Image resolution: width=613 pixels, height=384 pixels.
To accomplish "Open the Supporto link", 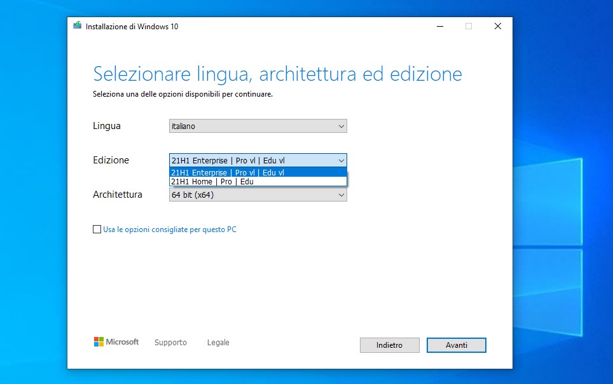I will pos(170,343).
